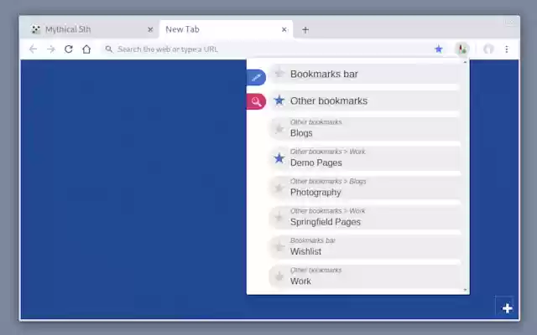Close the Mythical 5th tab
Viewport: 537px width, 335px height.
point(150,30)
